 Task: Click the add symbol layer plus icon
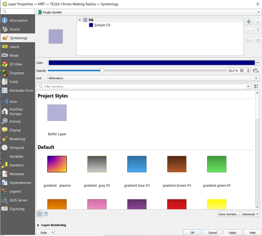click(x=249, y=22)
